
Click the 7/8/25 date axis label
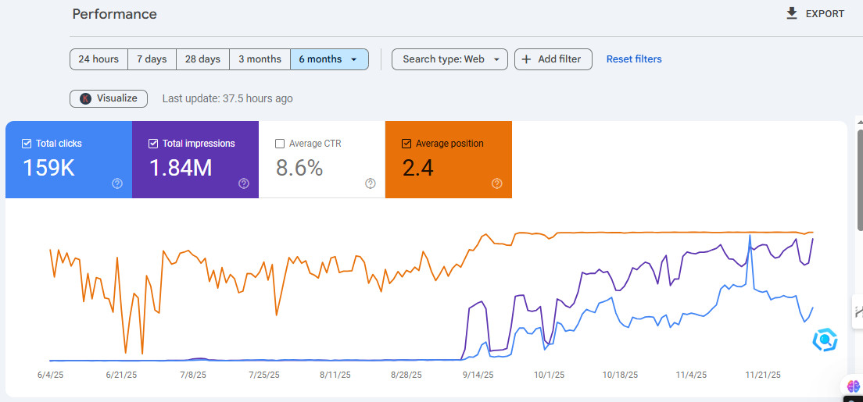click(x=193, y=375)
